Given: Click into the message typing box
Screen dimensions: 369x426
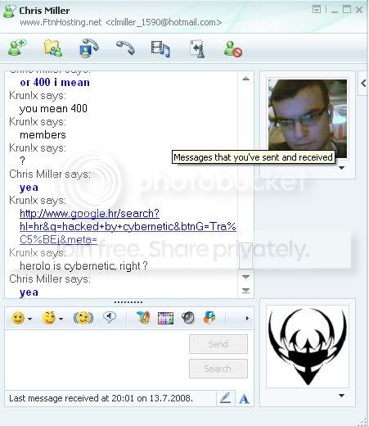Looking at the screenshot, I should click(x=97, y=359).
